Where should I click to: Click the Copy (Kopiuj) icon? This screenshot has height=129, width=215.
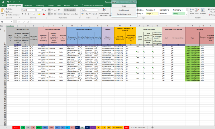pyautogui.click(x=7, y=12)
